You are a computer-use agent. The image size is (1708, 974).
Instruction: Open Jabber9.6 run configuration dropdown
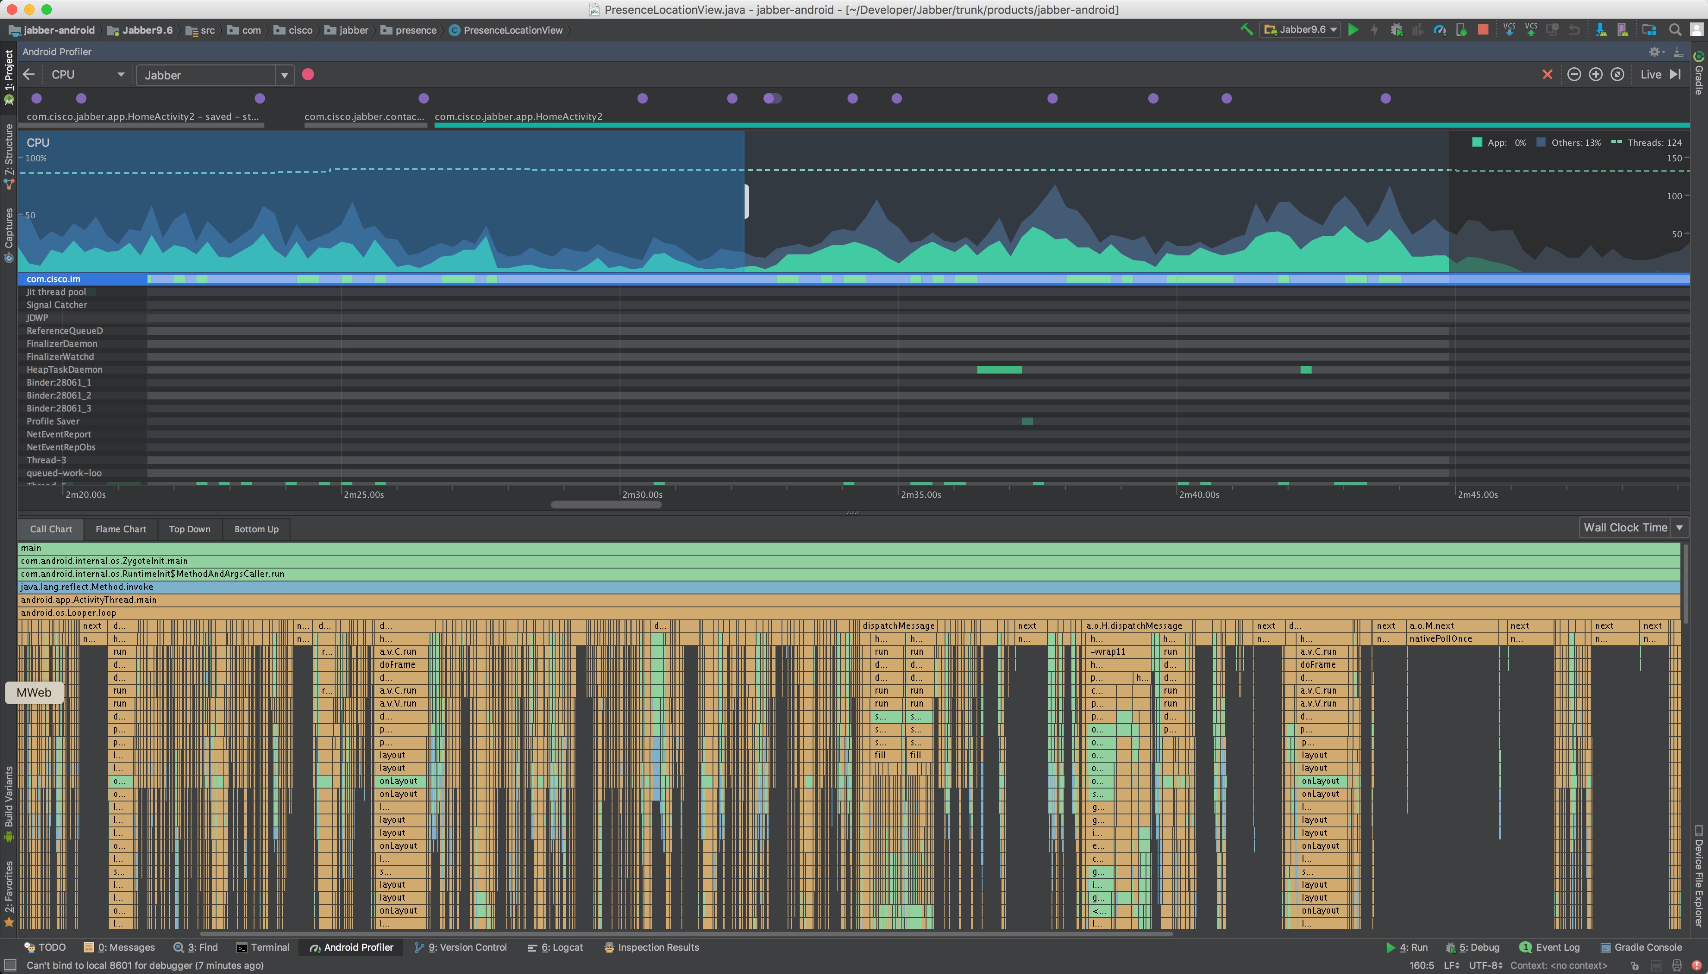[x=1300, y=29]
